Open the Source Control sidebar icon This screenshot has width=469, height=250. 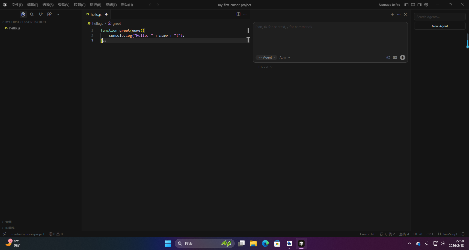click(x=41, y=14)
